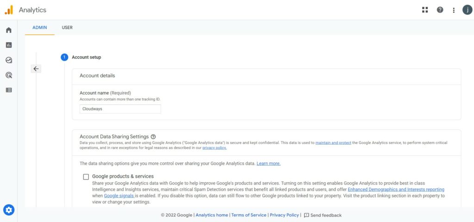
Task: Click the Send feedback text
Action: click(x=326, y=216)
